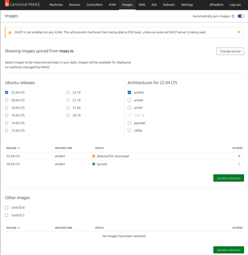Viewport: 248px width, 255px height.
Task: Click the DHCP warning triangle icon
Action: coord(10,32)
